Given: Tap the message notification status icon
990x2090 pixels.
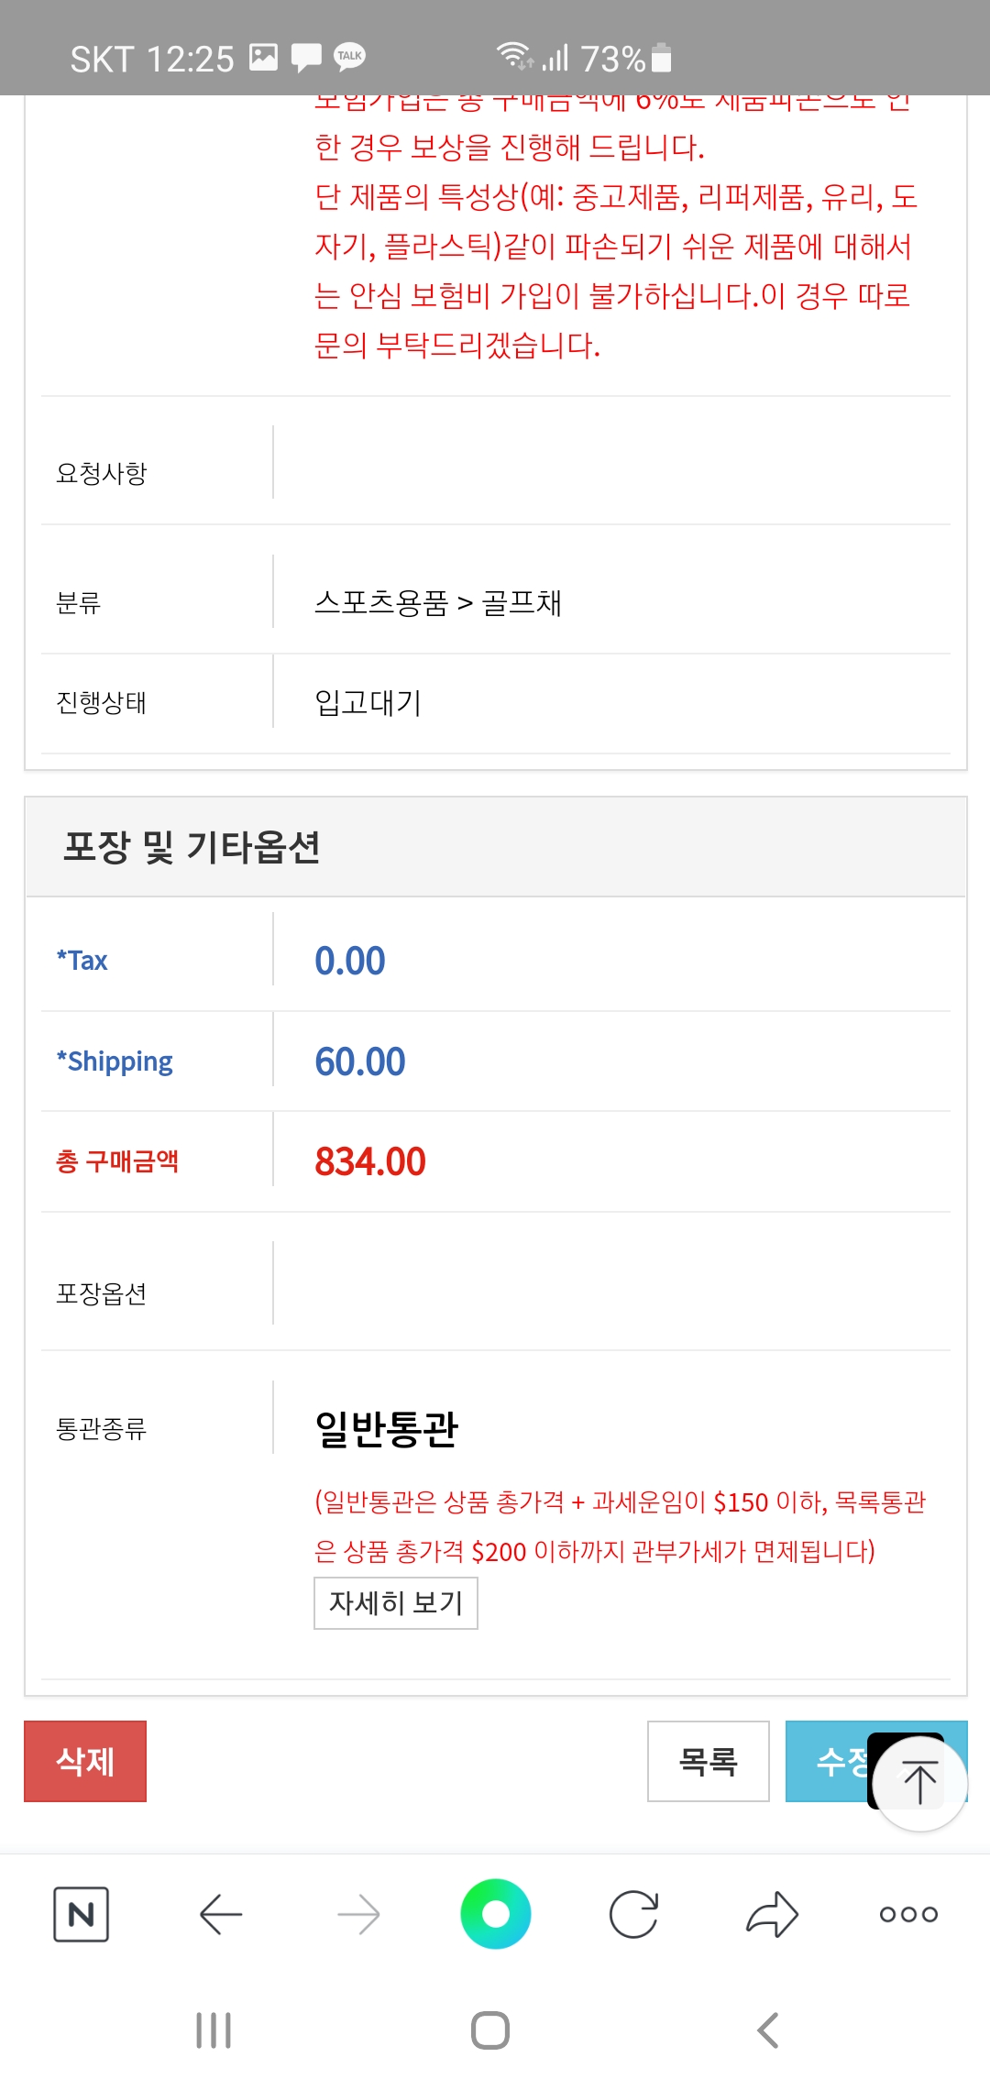Looking at the screenshot, I should (x=306, y=57).
